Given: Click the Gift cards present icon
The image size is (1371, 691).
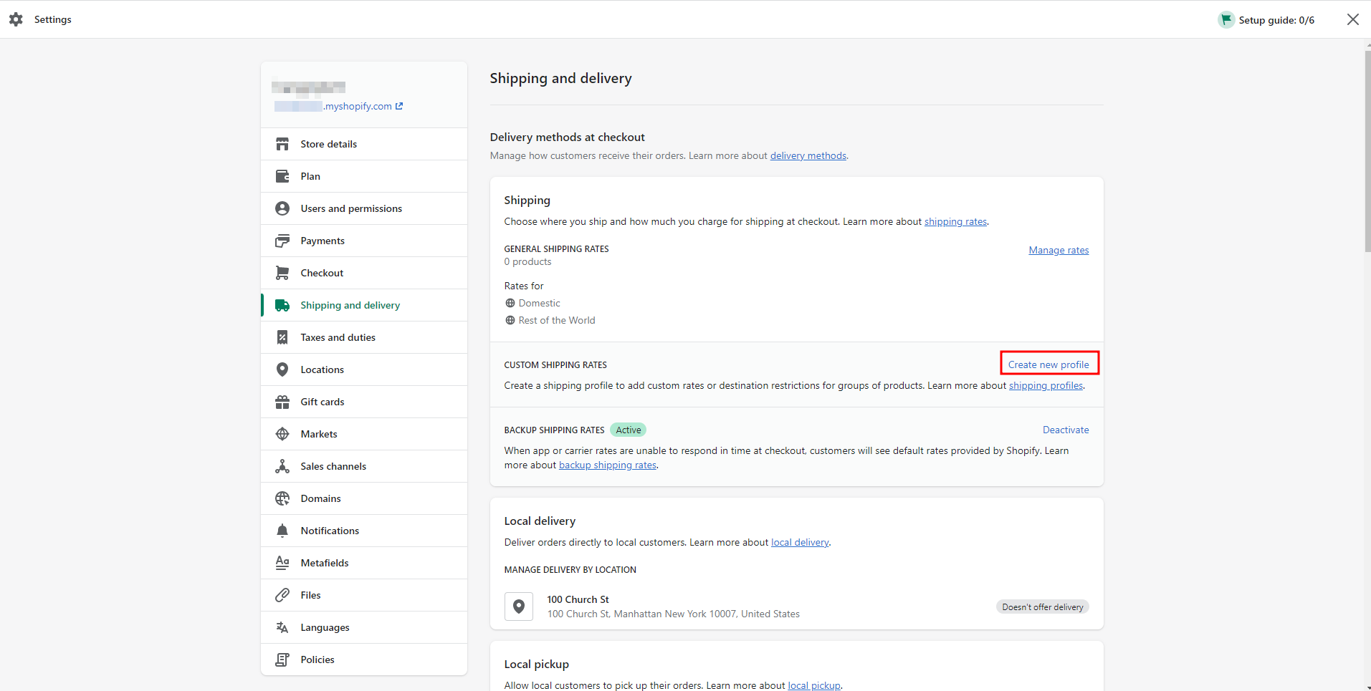Looking at the screenshot, I should click(x=282, y=402).
